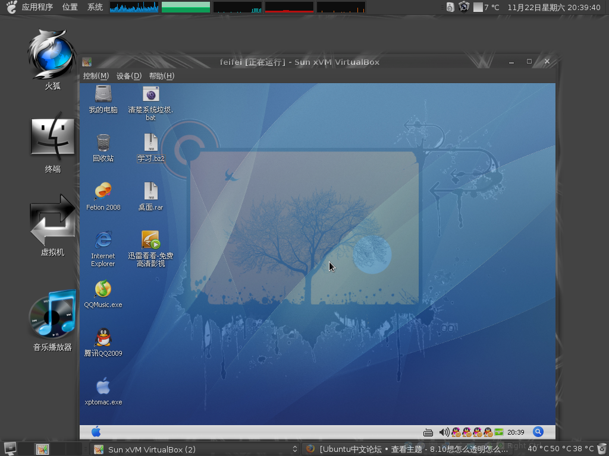The width and height of the screenshot is (609, 456).
Task: Click the 20:39 clock in the guest taskbar
Action: (x=516, y=432)
